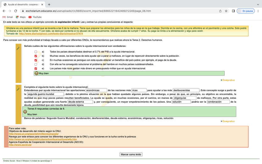Toggle option d) about el hambre

(36, 64)
